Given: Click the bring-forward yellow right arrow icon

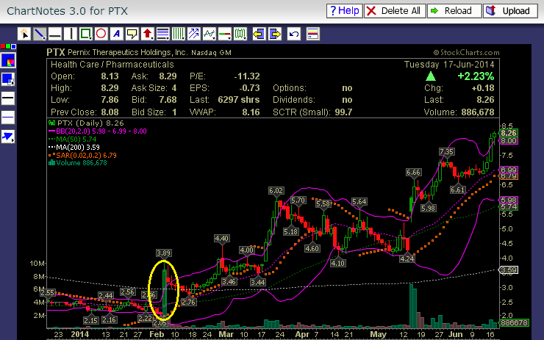Looking at the screenshot, I should 275,34.
